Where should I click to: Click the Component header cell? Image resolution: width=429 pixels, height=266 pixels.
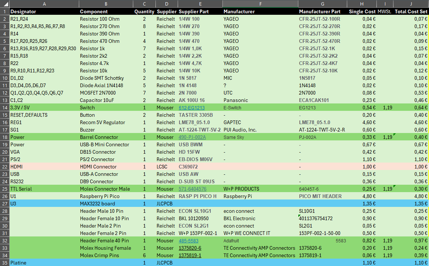(106, 11)
